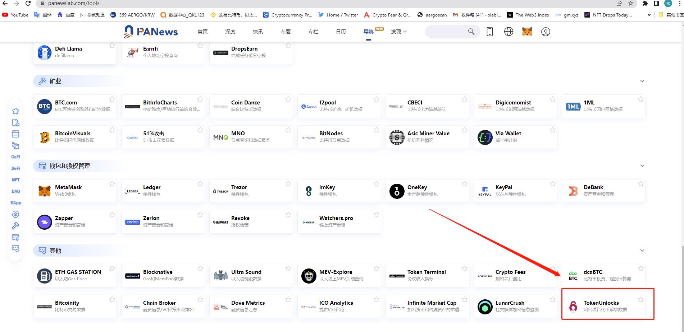Favorite MetaMask card with its star
This screenshot has width=684, height=332.
click(112, 184)
